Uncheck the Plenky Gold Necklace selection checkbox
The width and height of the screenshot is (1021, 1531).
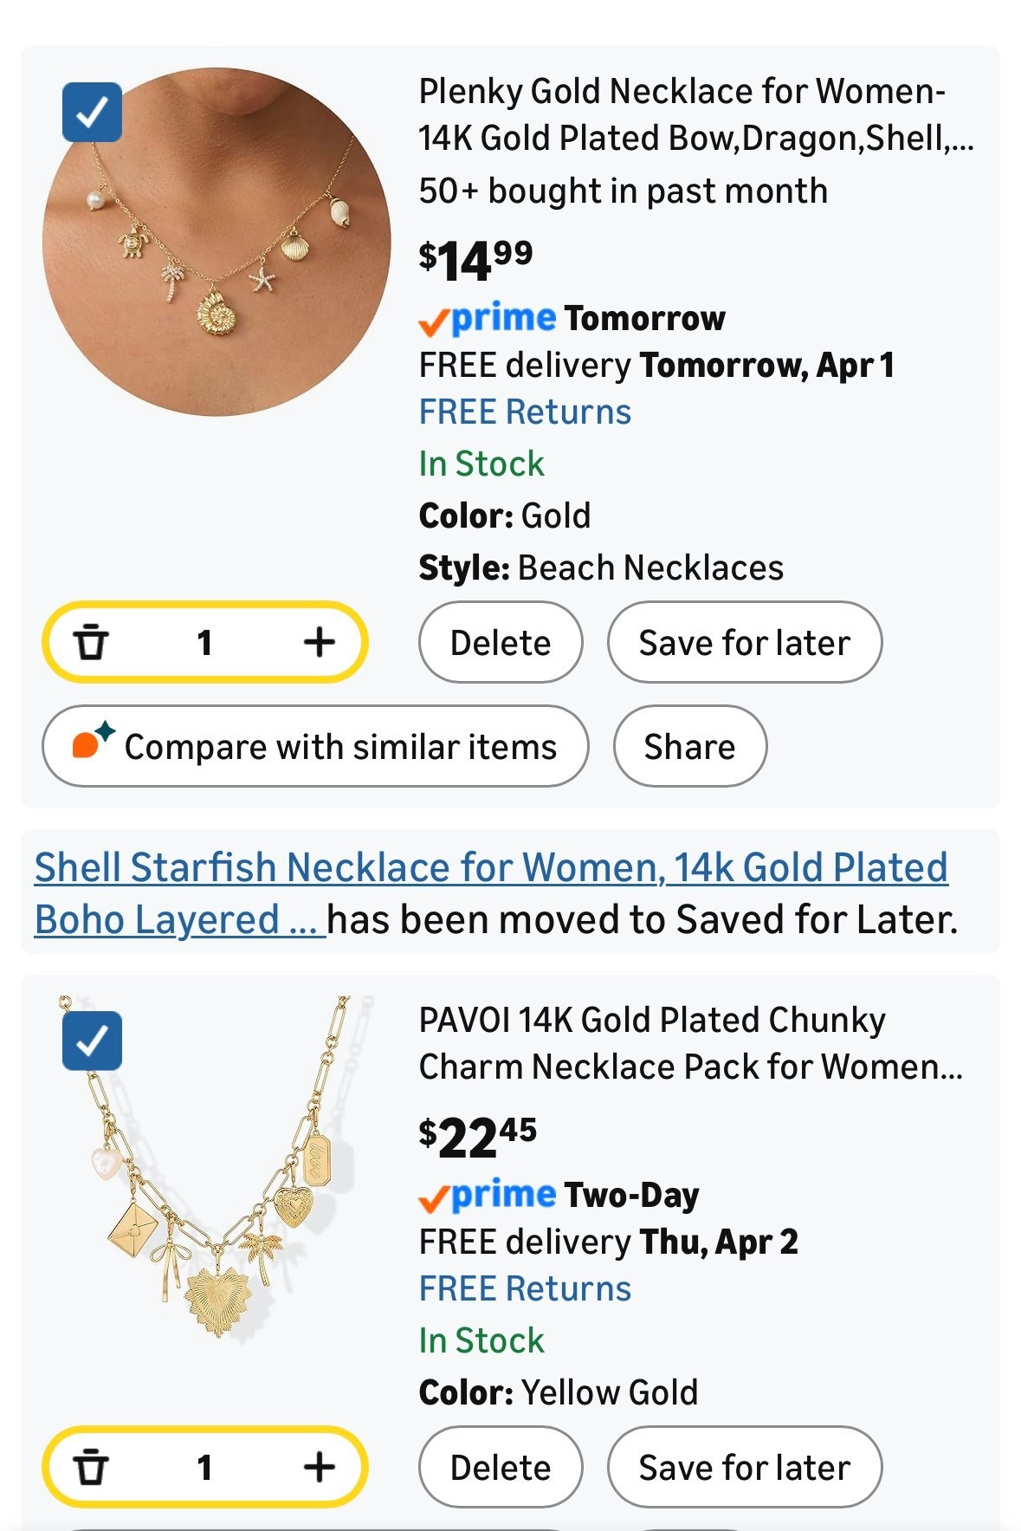coord(92,112)
